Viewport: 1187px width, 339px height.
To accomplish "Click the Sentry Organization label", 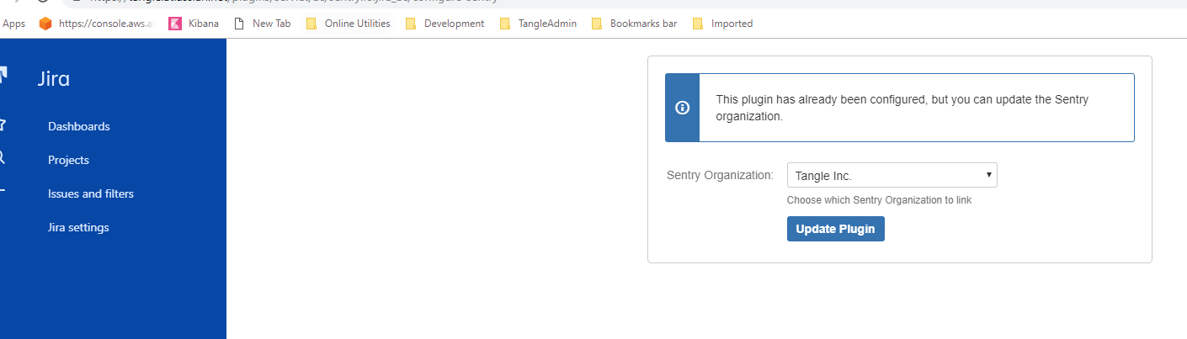I will (x=720, y=175).
